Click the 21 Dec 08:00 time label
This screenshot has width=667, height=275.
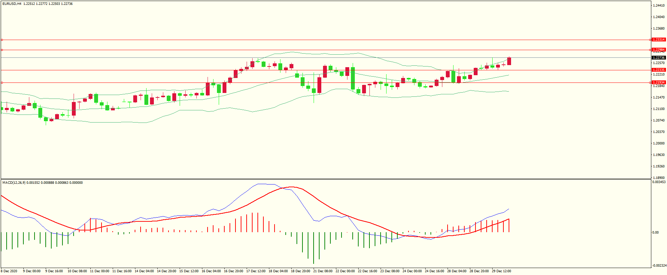pos(323,271)
